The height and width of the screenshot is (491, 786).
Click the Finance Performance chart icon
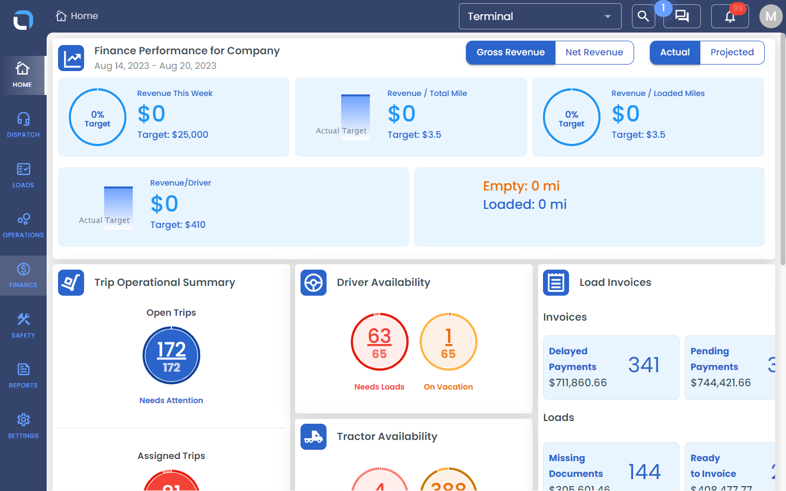point(71,58)
